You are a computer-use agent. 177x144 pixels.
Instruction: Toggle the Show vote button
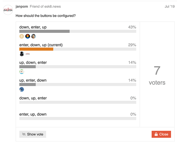click(x=33, y=134)
